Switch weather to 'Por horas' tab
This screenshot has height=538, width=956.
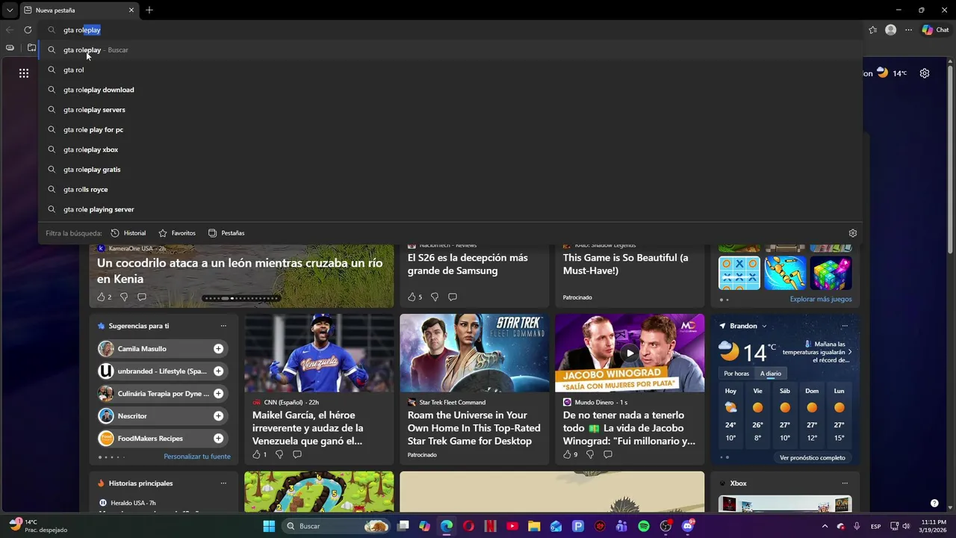pyautogui.click(x=736, y=374)
